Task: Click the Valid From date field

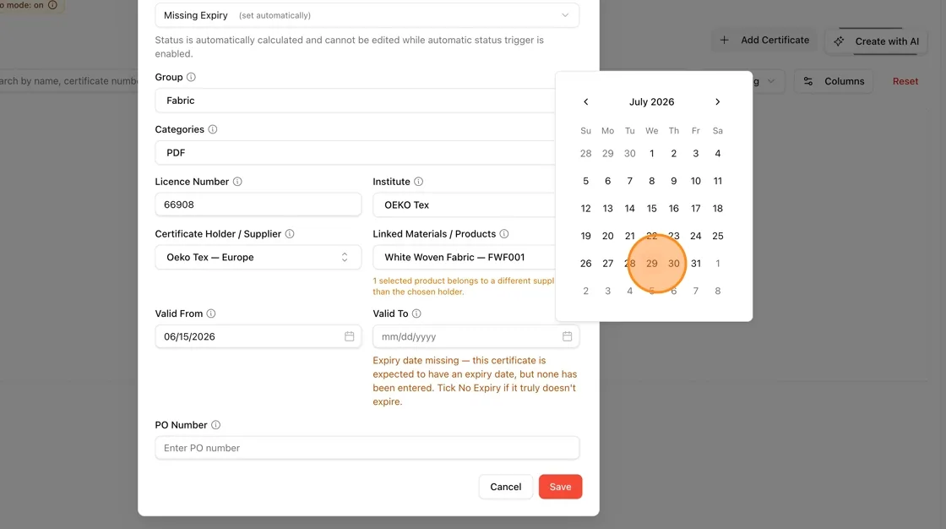Action: [258, 336]
